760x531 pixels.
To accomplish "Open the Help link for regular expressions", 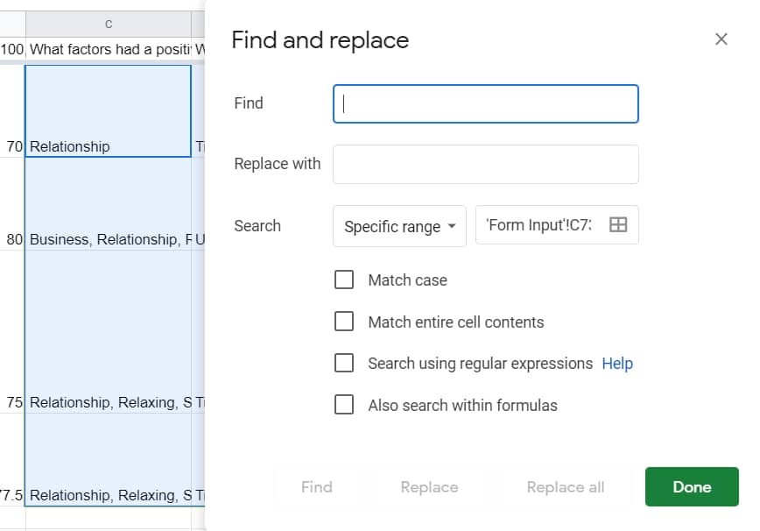I will (617, 364).
